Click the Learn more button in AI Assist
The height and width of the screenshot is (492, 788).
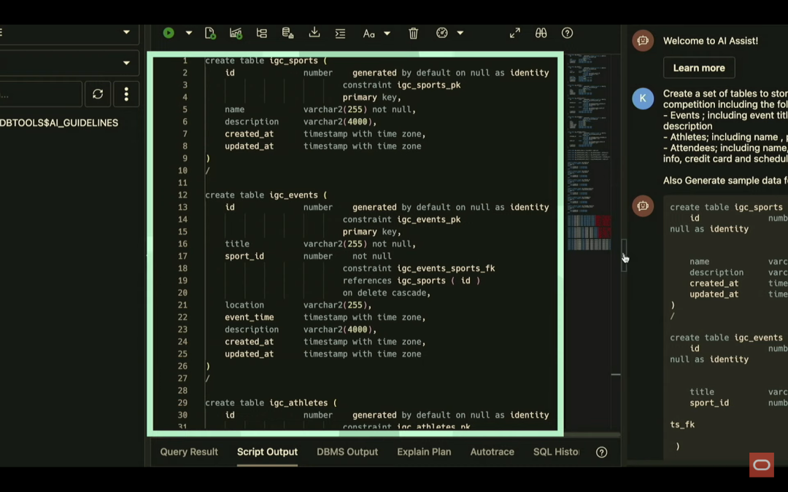point(699,68)
